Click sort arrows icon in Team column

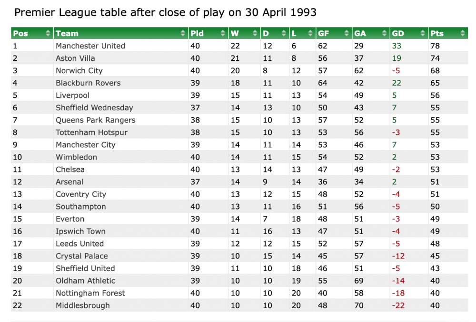coord(183,33)
